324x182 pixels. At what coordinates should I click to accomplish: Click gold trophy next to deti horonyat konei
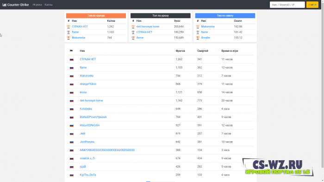click(x=133, y=27)
